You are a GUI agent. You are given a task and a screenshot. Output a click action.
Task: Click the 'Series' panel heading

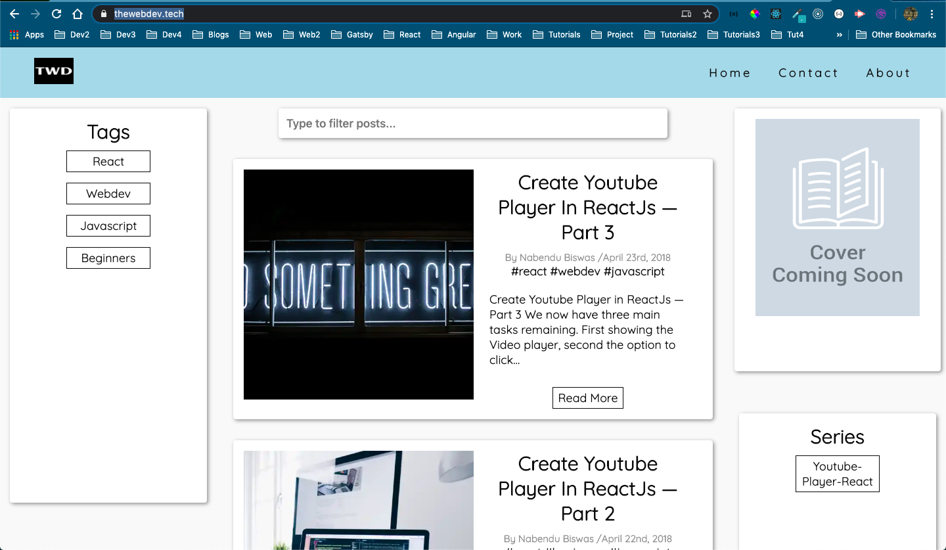tap(838, 437)
